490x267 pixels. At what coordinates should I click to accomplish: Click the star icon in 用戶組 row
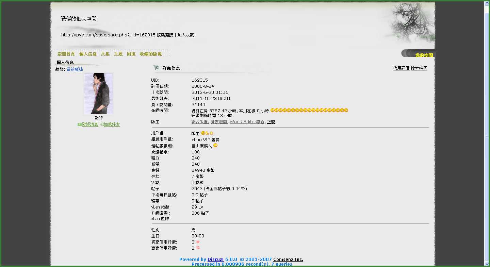coord(211,133)
